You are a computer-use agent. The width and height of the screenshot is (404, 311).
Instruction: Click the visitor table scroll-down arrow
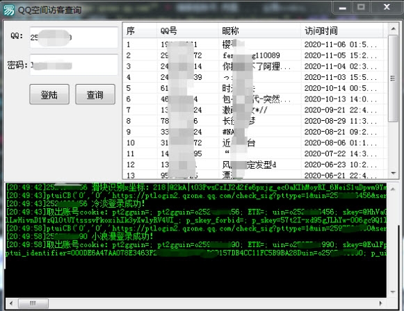click(x=393, y=174)
